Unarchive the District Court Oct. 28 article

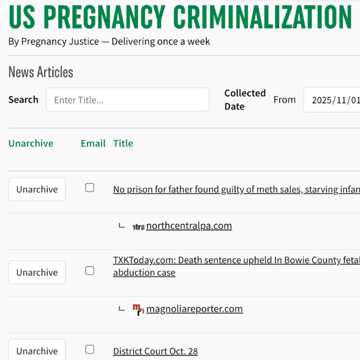[37, 351]
